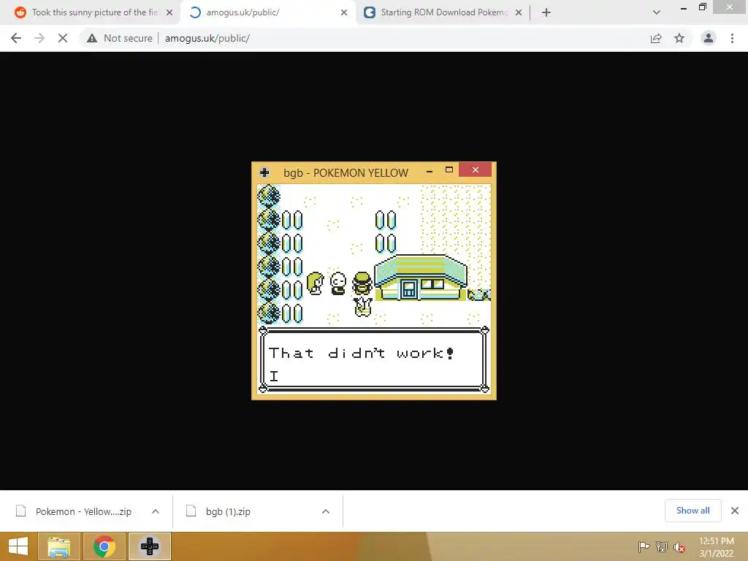Open the Starting ROM Download Pokemon tab
This screenshot has width=748, height=561.
pyautogui.click(x=443, y=12)
